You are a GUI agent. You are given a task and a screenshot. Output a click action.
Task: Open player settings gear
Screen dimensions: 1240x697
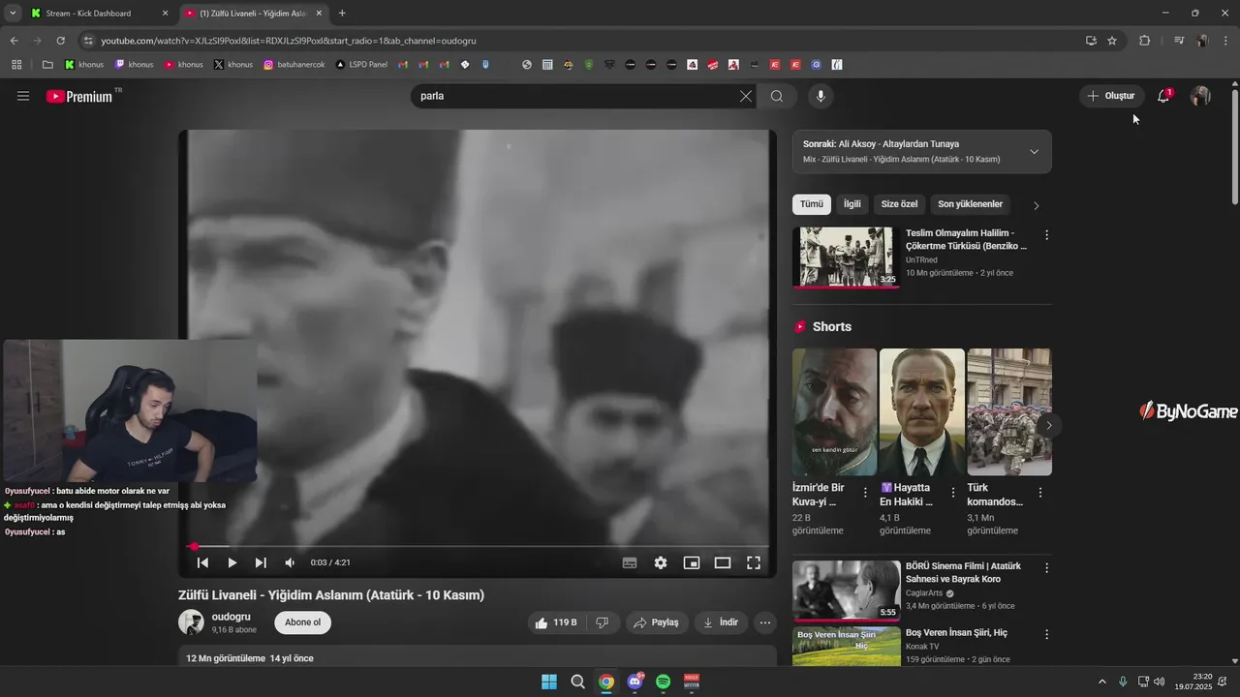click(x=661, y=562)
